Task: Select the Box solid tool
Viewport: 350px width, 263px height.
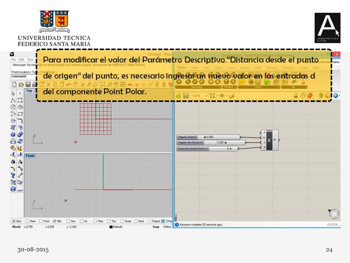Action: coord(13,134)
